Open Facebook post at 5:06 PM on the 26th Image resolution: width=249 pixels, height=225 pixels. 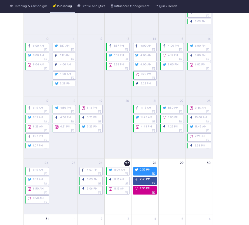click(91, 190)
